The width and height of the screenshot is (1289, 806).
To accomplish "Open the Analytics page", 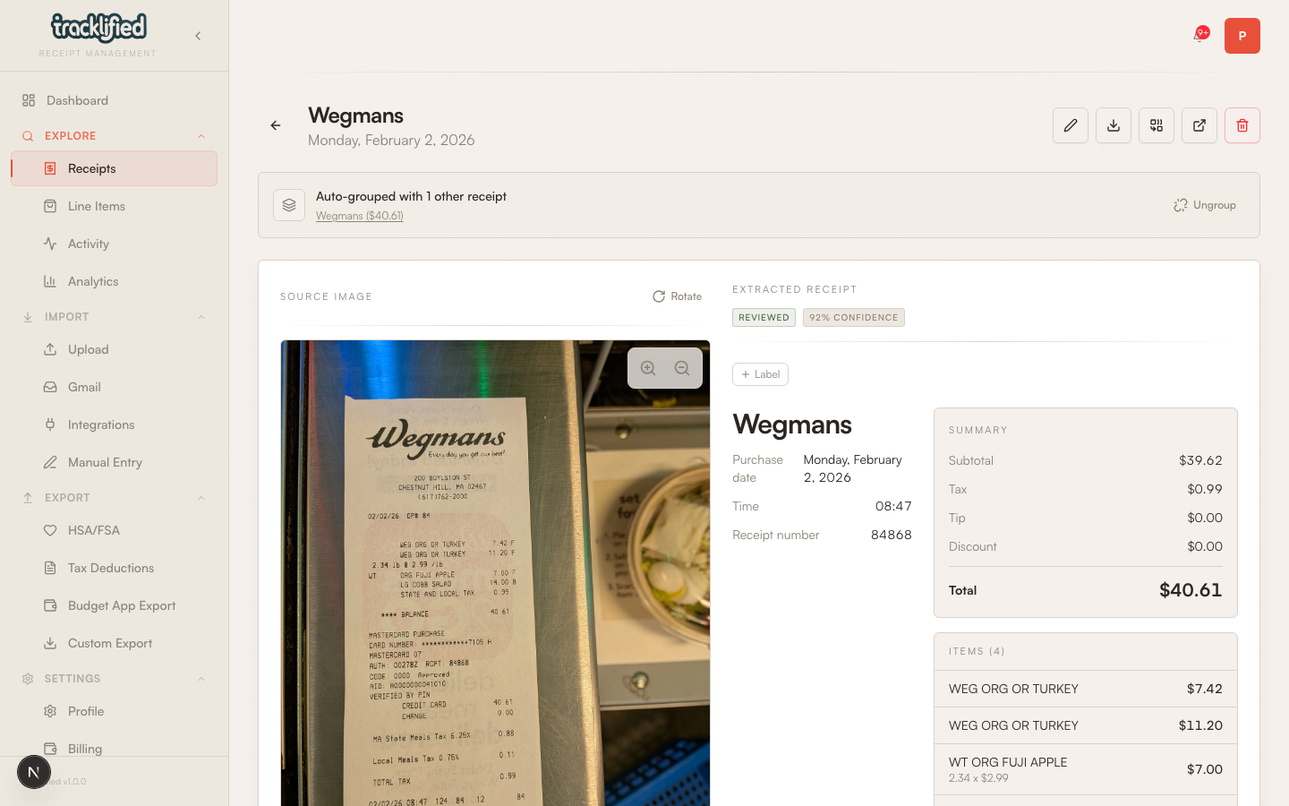I will click(x=114, y=281).
